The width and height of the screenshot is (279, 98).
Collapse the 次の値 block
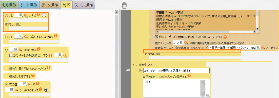(6, 84)
